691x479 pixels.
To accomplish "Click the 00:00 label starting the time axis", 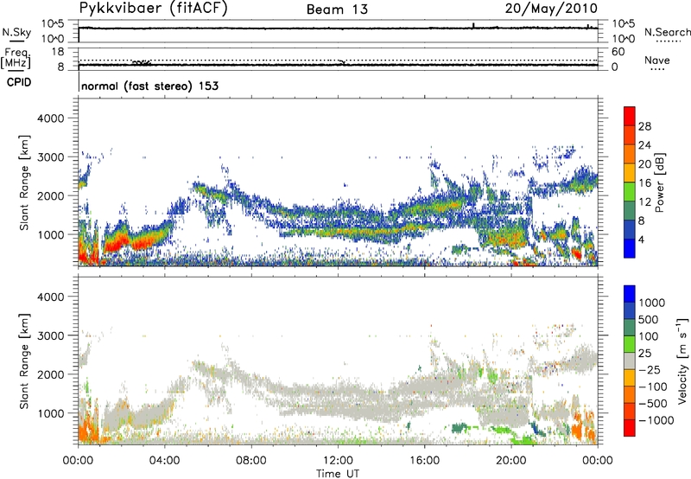I will pyautogui.click(x=78, y=461).
